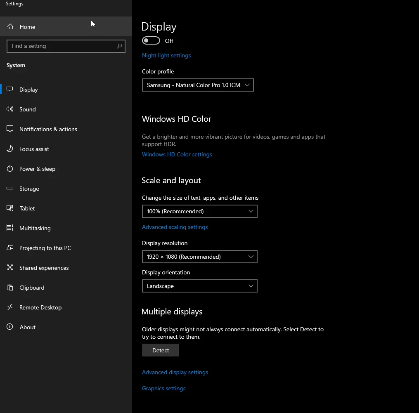Open Projecting to this PC page
The image size is (419, 413).
tap(66, 248)
